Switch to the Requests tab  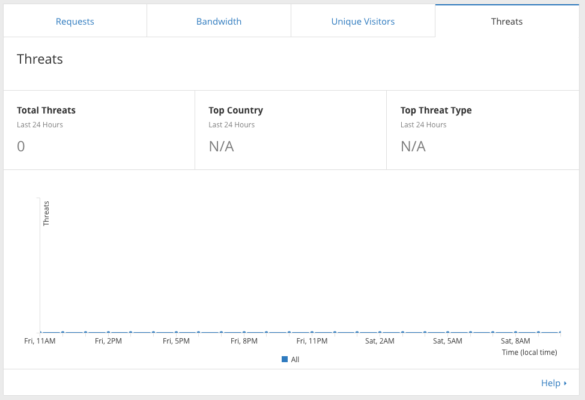(x=75, y=22)
